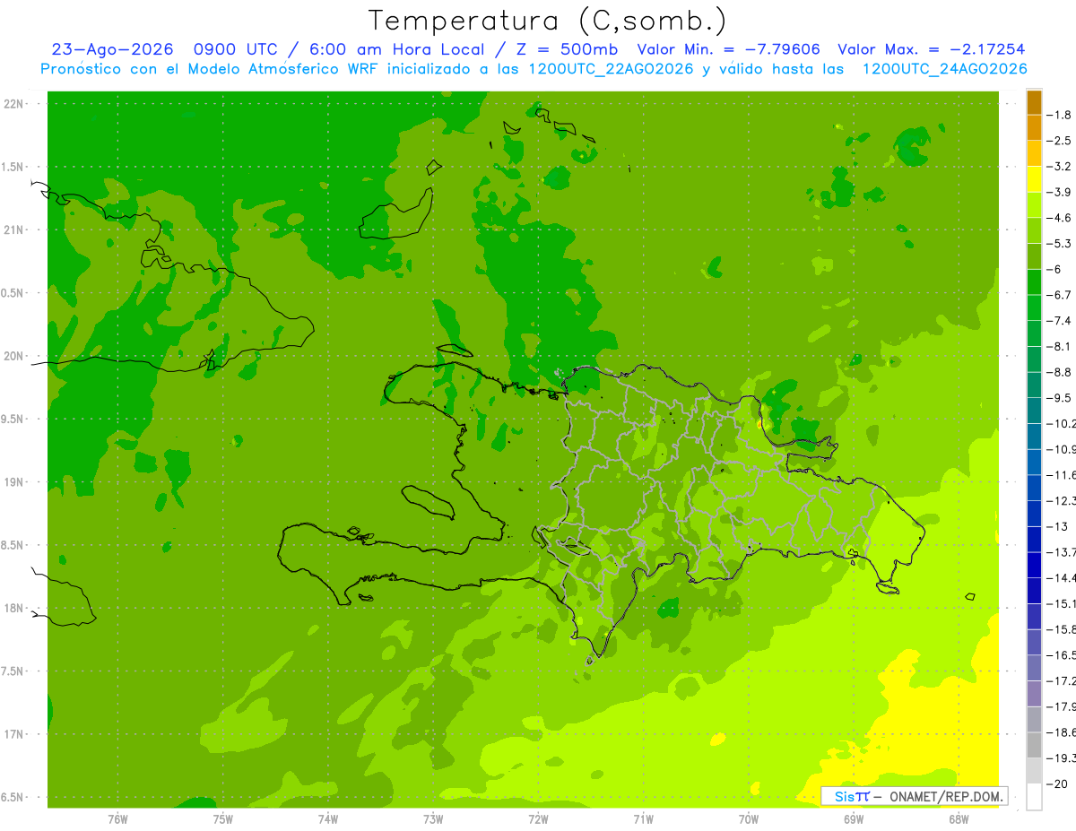
Task: Click the '1200UTC_24AGO2026' valid-until timestamp
Action: tap(944, 69)
